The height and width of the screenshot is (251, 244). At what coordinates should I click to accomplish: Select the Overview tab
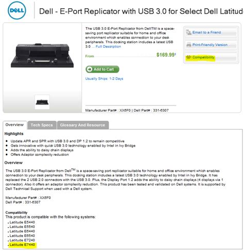(x=14, y=125)
